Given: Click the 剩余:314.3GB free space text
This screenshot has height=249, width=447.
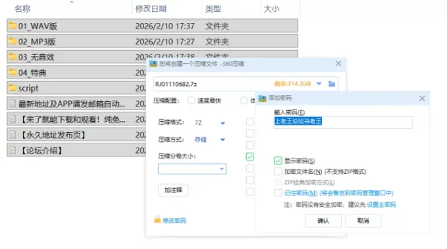Looking at the screenshot, I should point(292,84).
